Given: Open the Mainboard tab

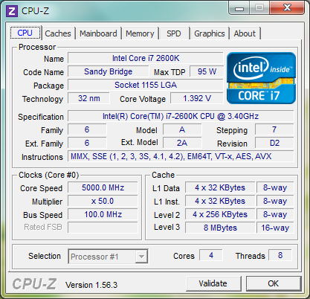Looking at the screenshot, I should tap(98, 33).
